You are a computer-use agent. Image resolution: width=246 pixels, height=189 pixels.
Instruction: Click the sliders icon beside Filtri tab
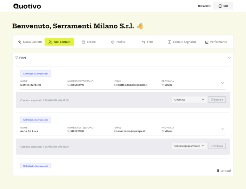144,42
